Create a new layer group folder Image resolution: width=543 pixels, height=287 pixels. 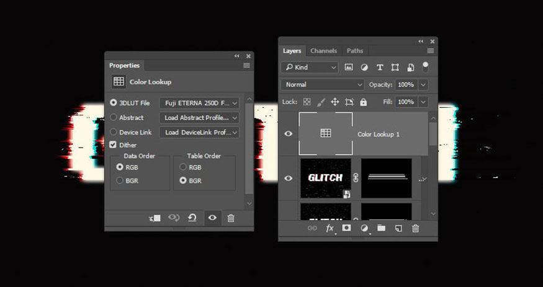(x=381, y=228)
